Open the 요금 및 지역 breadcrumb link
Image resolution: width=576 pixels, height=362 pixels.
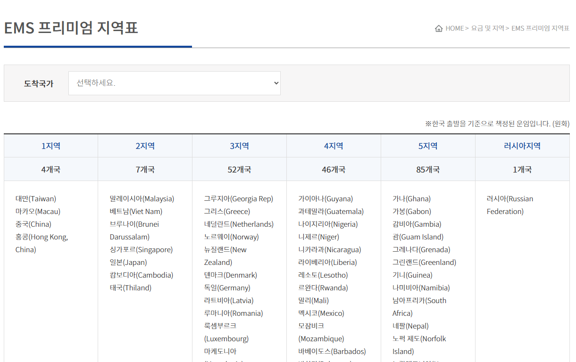click(x=488, y=28)
